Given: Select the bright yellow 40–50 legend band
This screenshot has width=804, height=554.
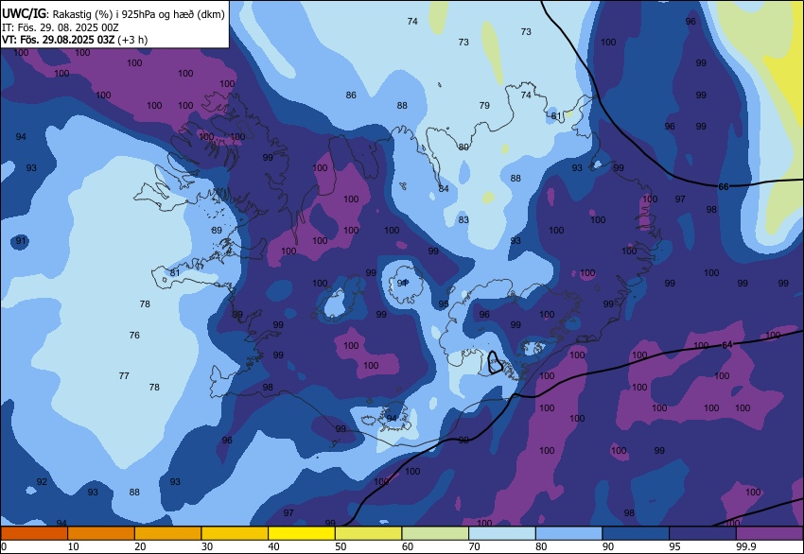Looking at the screenshot, I should 302,533.
